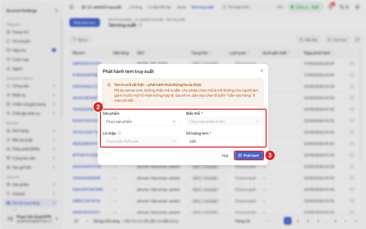Click the info icon beside "Lô nhập"
The height and width of the screenshot is (229, 366).
click(x=119, y=133)
